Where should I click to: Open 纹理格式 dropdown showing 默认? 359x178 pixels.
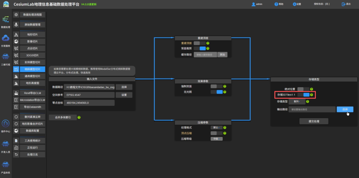click(217, 128)
